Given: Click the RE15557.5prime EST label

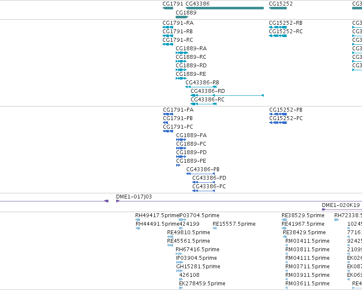Looking at the screenshot, I should pyautogui.click(x=234, y=224).
